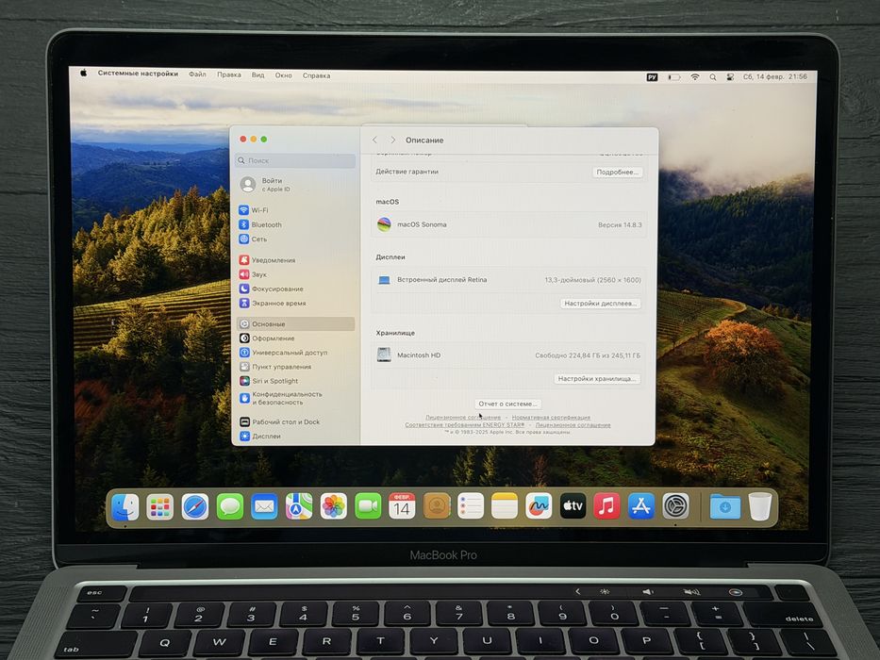Open Messages from the Dock
This screenshot has height=660, width=880.
[x=229, y=507]
